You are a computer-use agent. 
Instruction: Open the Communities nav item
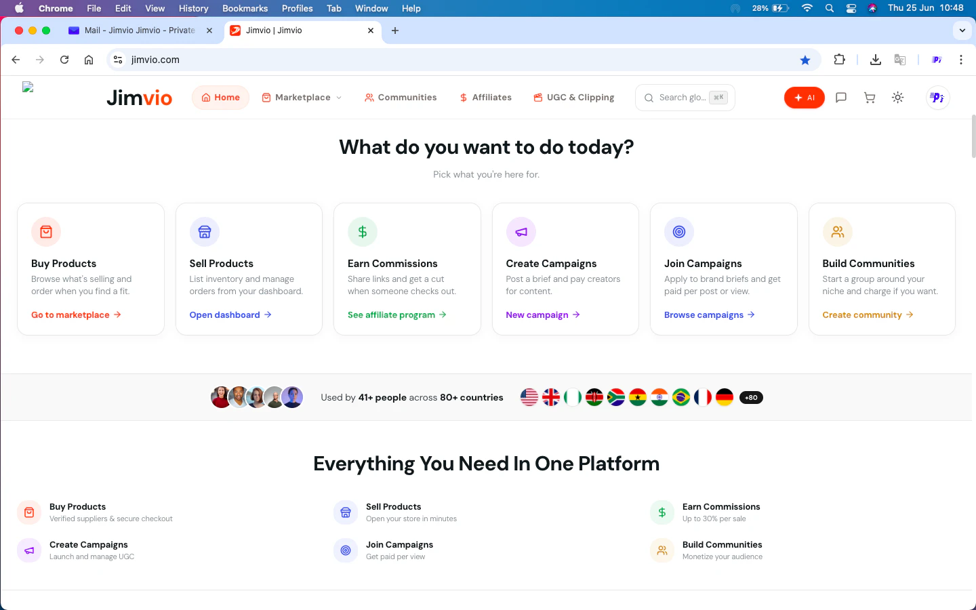401,98
